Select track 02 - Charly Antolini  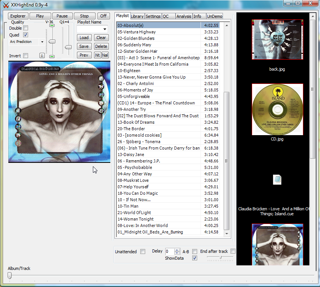[x=169, y=84]
